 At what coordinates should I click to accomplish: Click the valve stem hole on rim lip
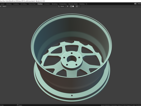point(72,95)
